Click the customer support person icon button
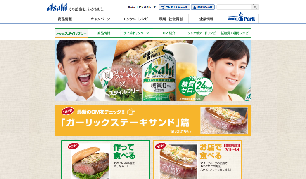The height and width of the screenshot is (179, 306). point(203,7)
